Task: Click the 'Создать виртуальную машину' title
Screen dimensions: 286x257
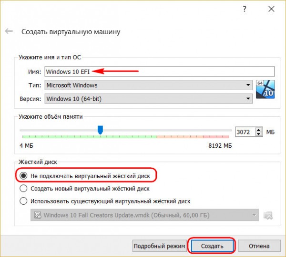Action: tap(71, 32)
